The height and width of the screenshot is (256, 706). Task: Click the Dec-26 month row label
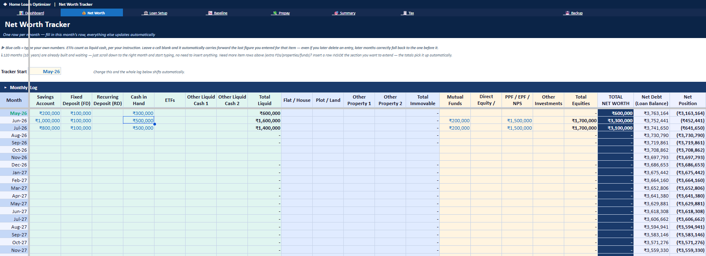pos(14,165)
